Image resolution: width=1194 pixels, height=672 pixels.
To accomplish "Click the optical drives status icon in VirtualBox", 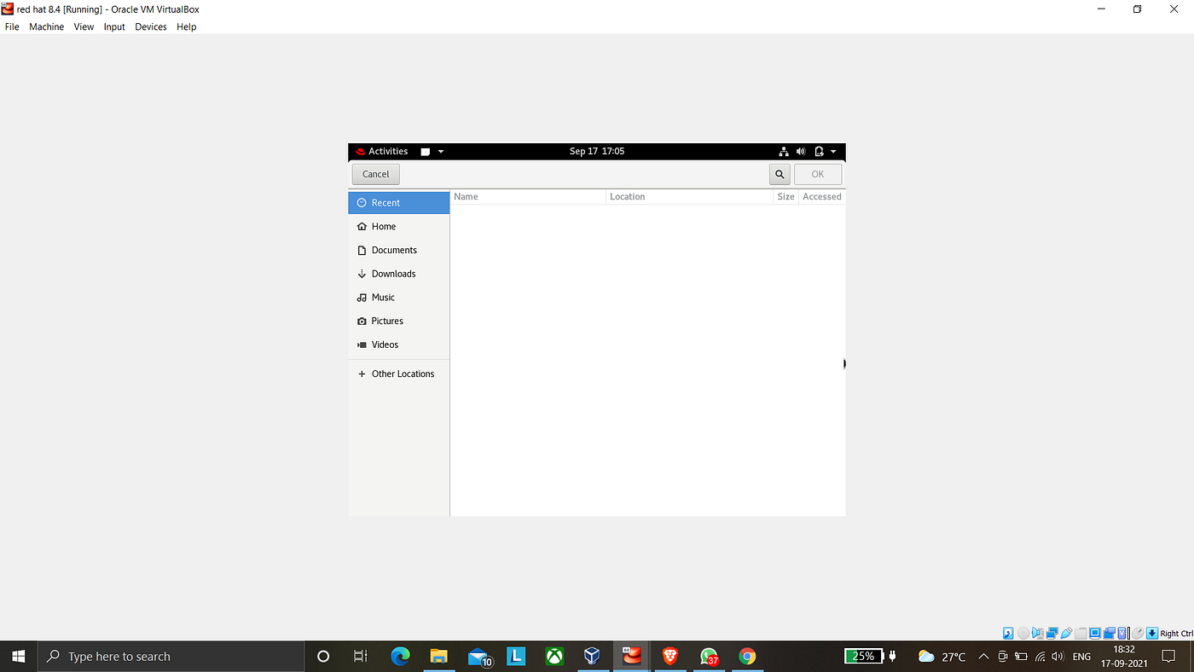I will tap(1023, 633).
